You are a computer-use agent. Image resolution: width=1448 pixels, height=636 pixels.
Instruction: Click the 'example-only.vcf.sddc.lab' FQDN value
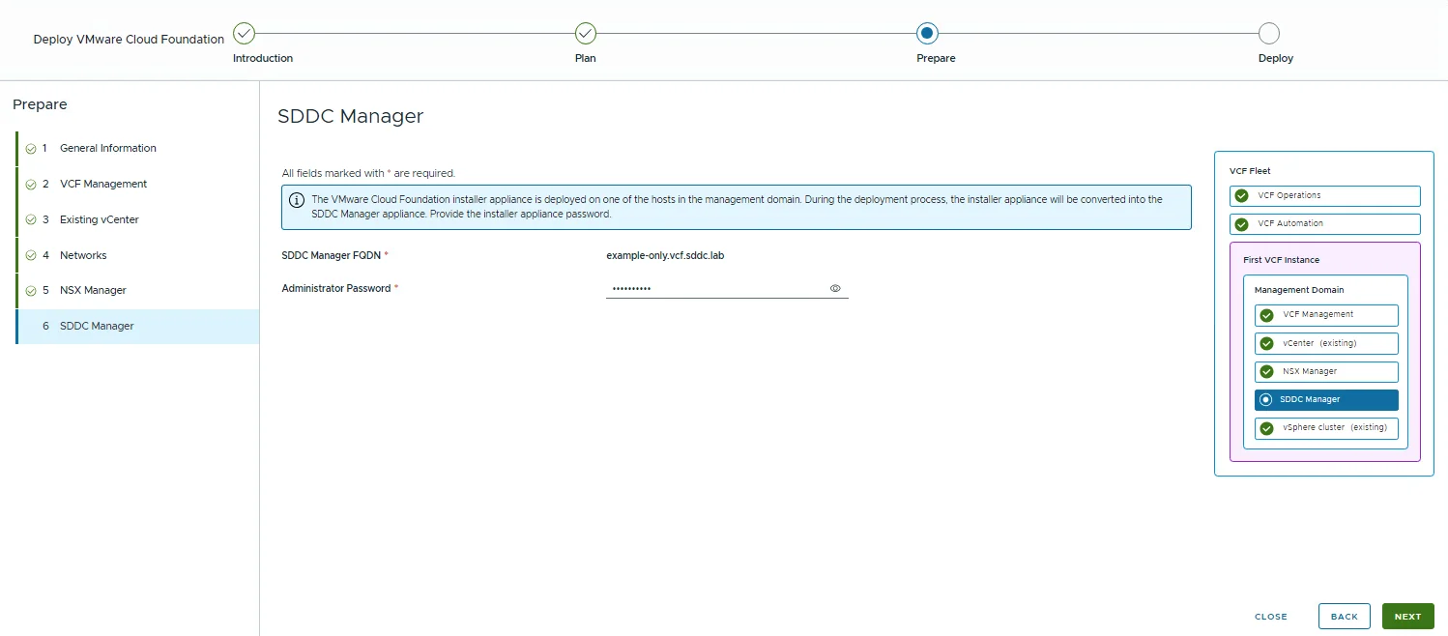tap(665, 255)
